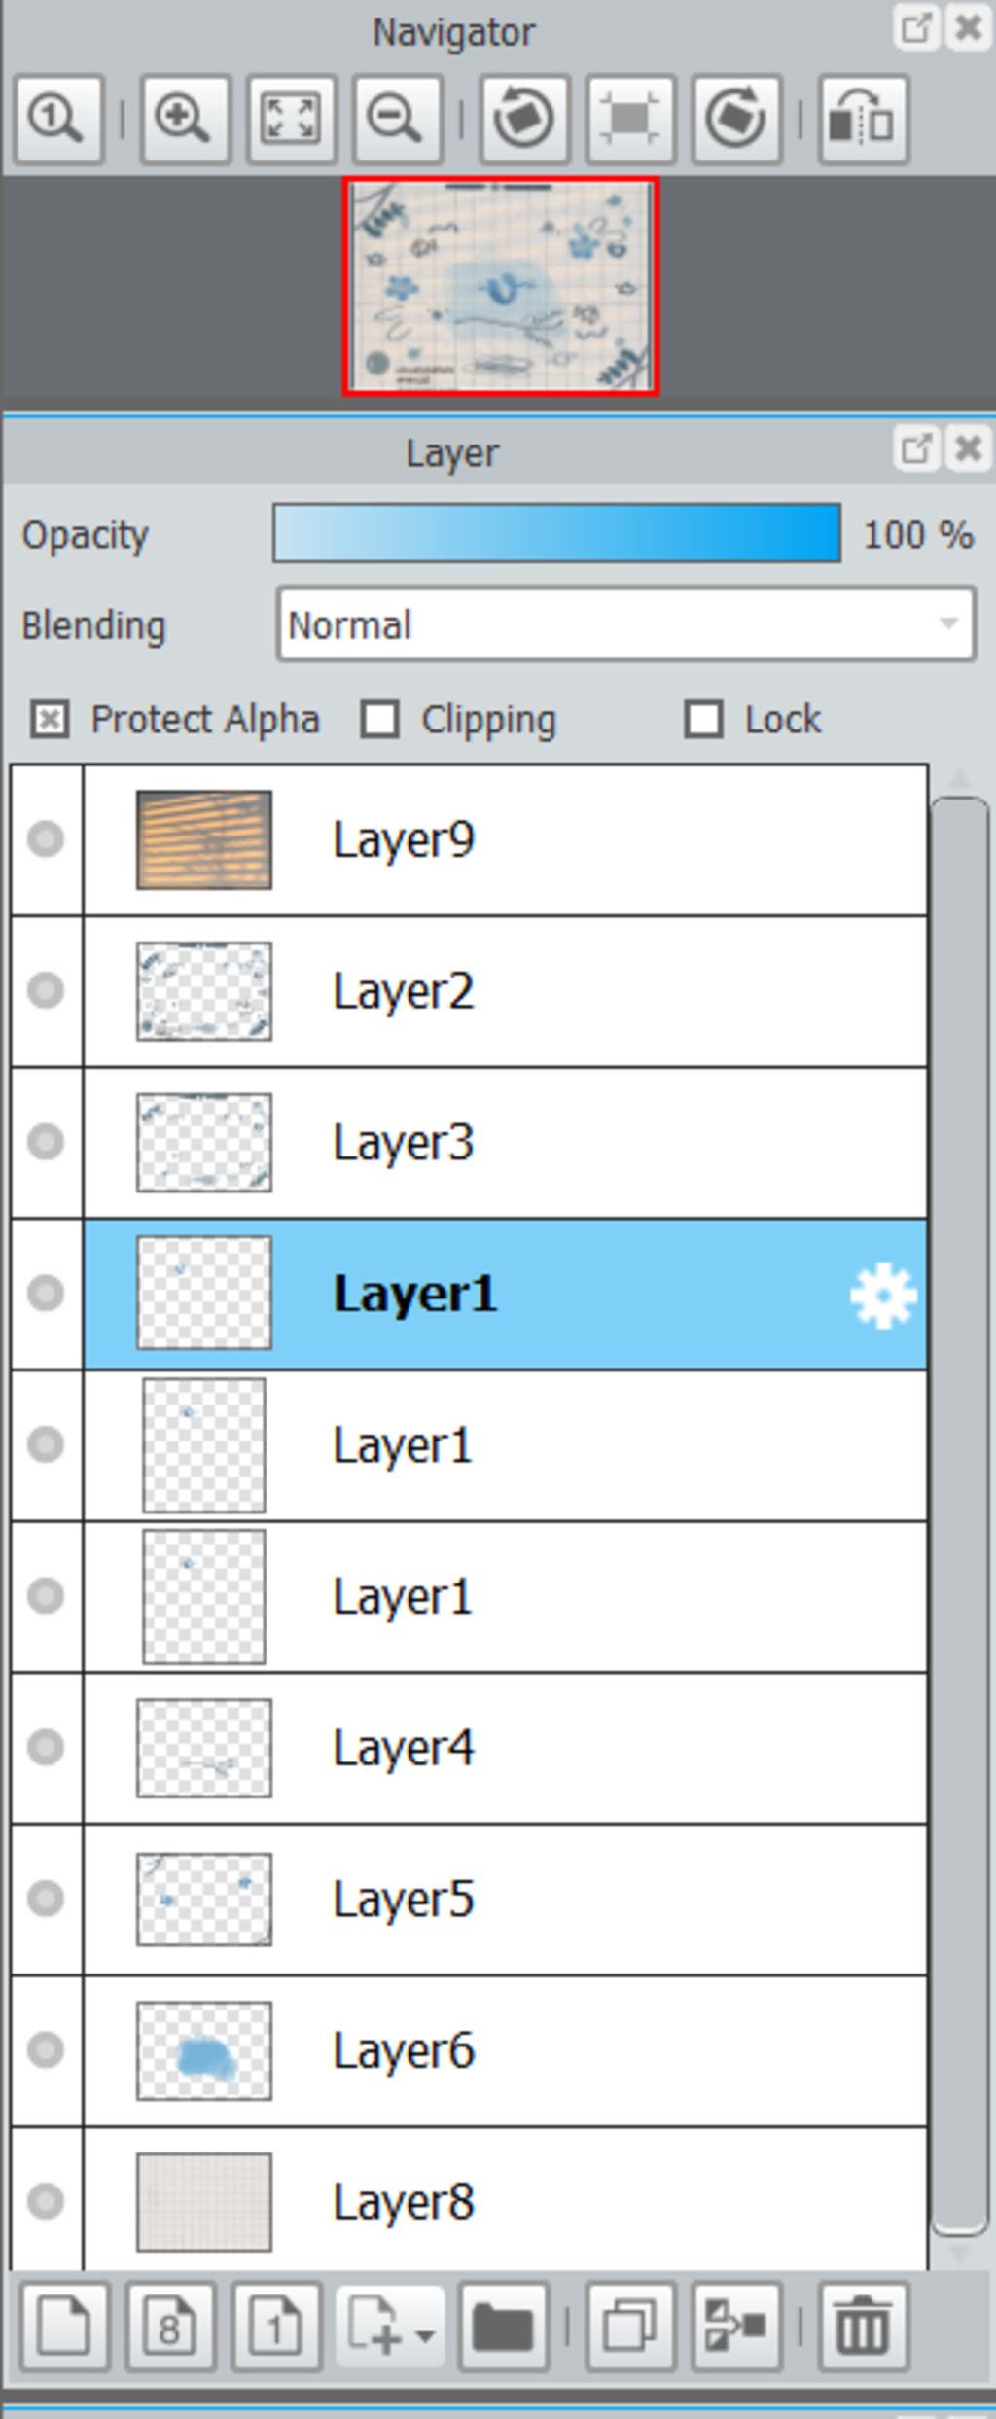The height and width of the screenshot is (2419, 996).
Task: Flip canvas view horizontally icon
Action: 864,120
